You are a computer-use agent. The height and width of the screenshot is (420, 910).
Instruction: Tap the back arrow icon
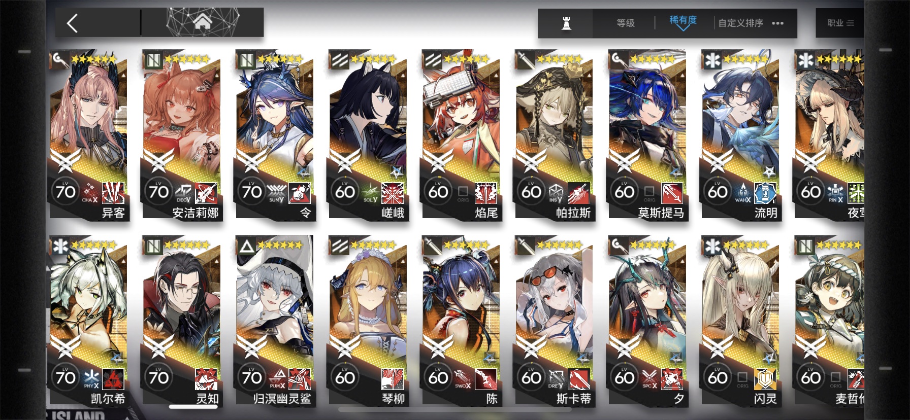(x=72, y=23)
